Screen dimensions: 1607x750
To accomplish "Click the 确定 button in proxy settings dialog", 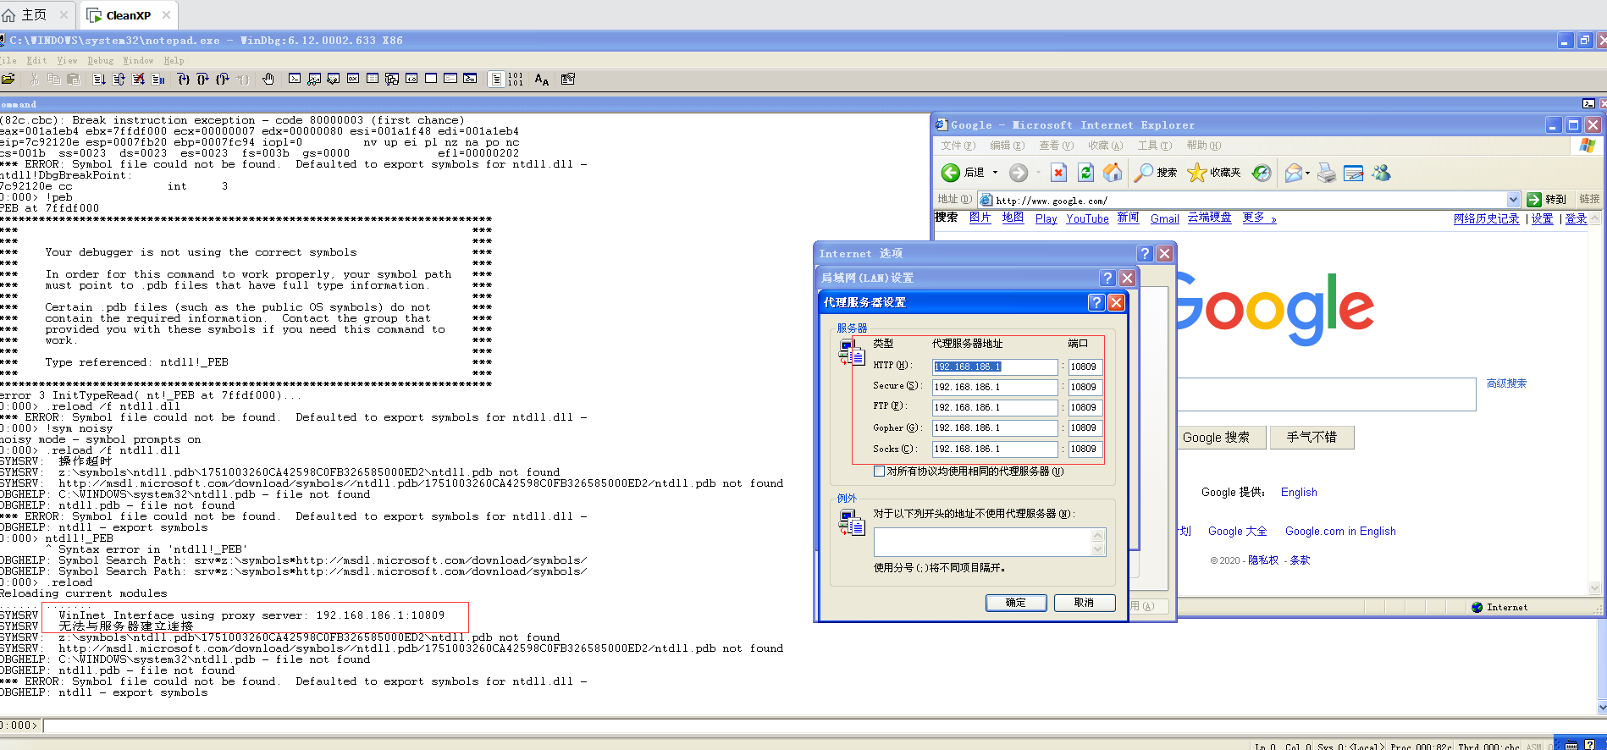I will (x=1016, y=603).
